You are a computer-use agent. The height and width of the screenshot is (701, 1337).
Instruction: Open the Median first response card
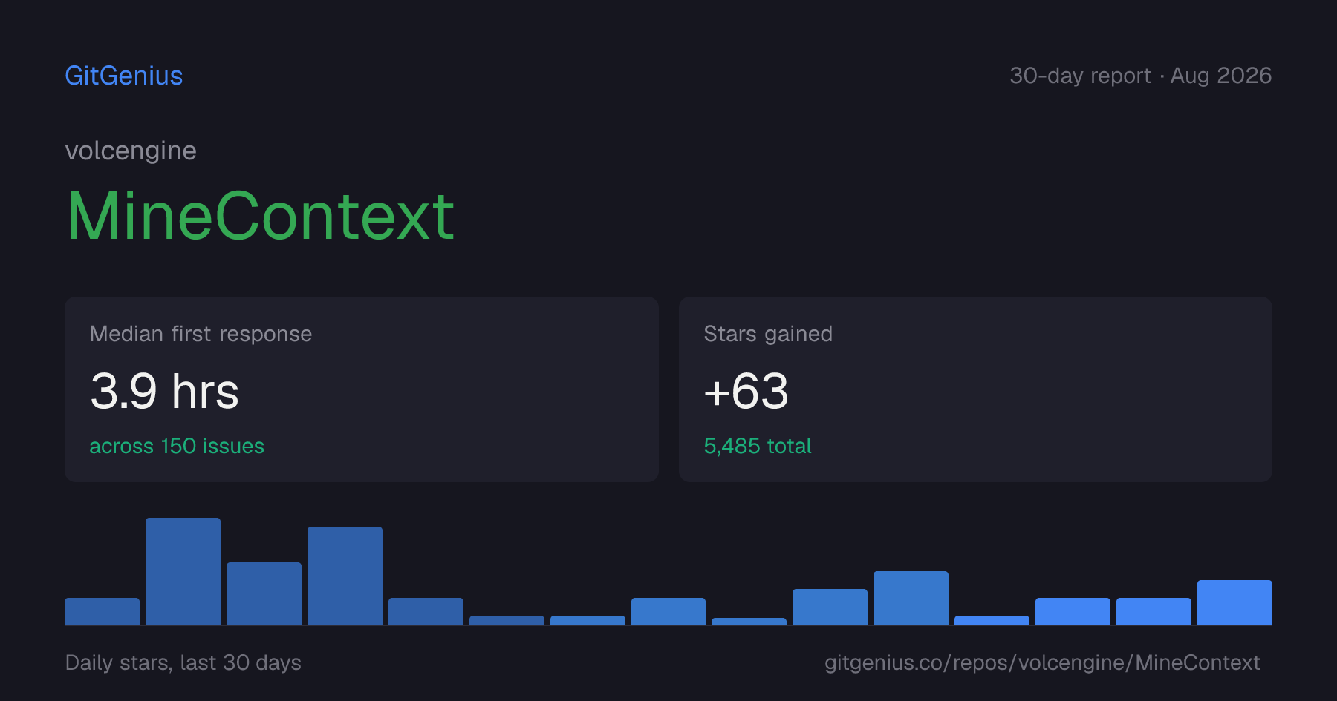click(362, 389)
